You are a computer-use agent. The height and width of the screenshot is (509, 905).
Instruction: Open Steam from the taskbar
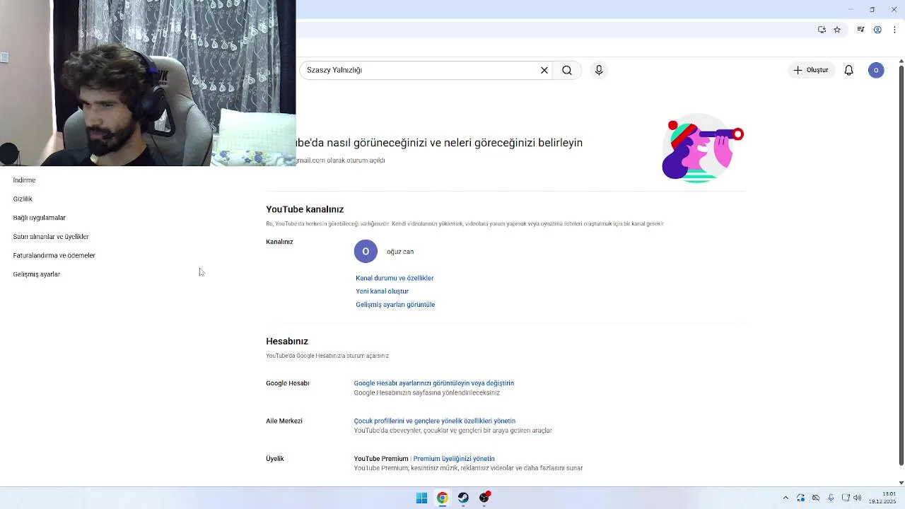(463, 498)
